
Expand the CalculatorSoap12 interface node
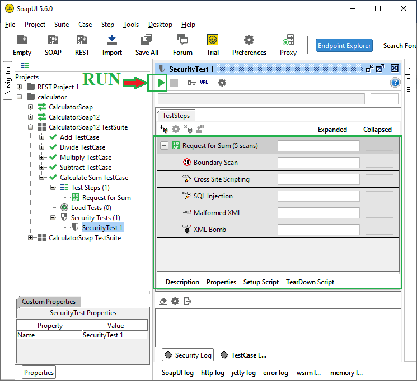31,117
